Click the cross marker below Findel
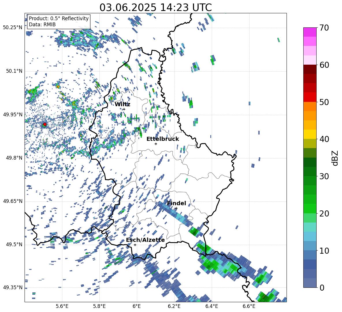This screenshot has width=342, height=312. pos(176,208)
